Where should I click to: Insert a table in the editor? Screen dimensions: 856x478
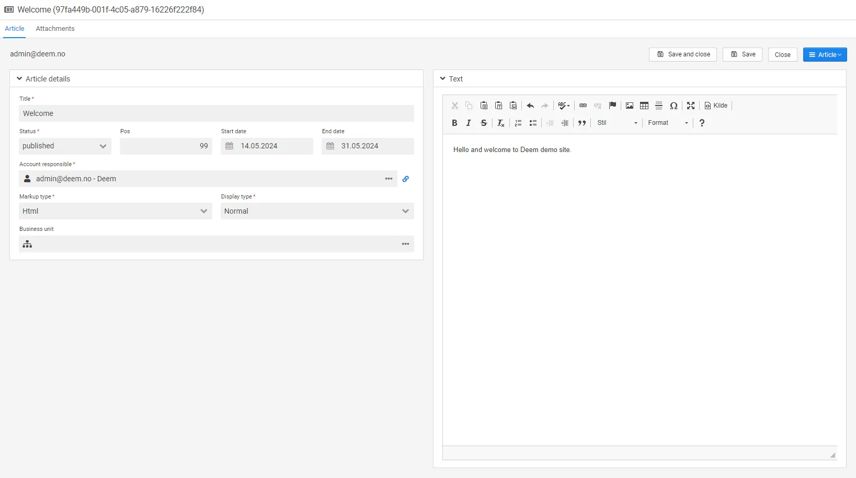(x=644, y=106)
